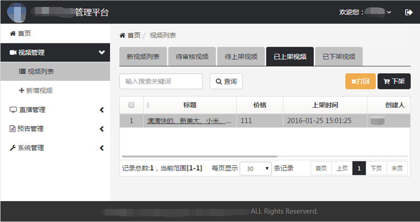Click the 视频列表 breadcrumb text
This screenshot has width=420, height=222.
coord(163,35)
